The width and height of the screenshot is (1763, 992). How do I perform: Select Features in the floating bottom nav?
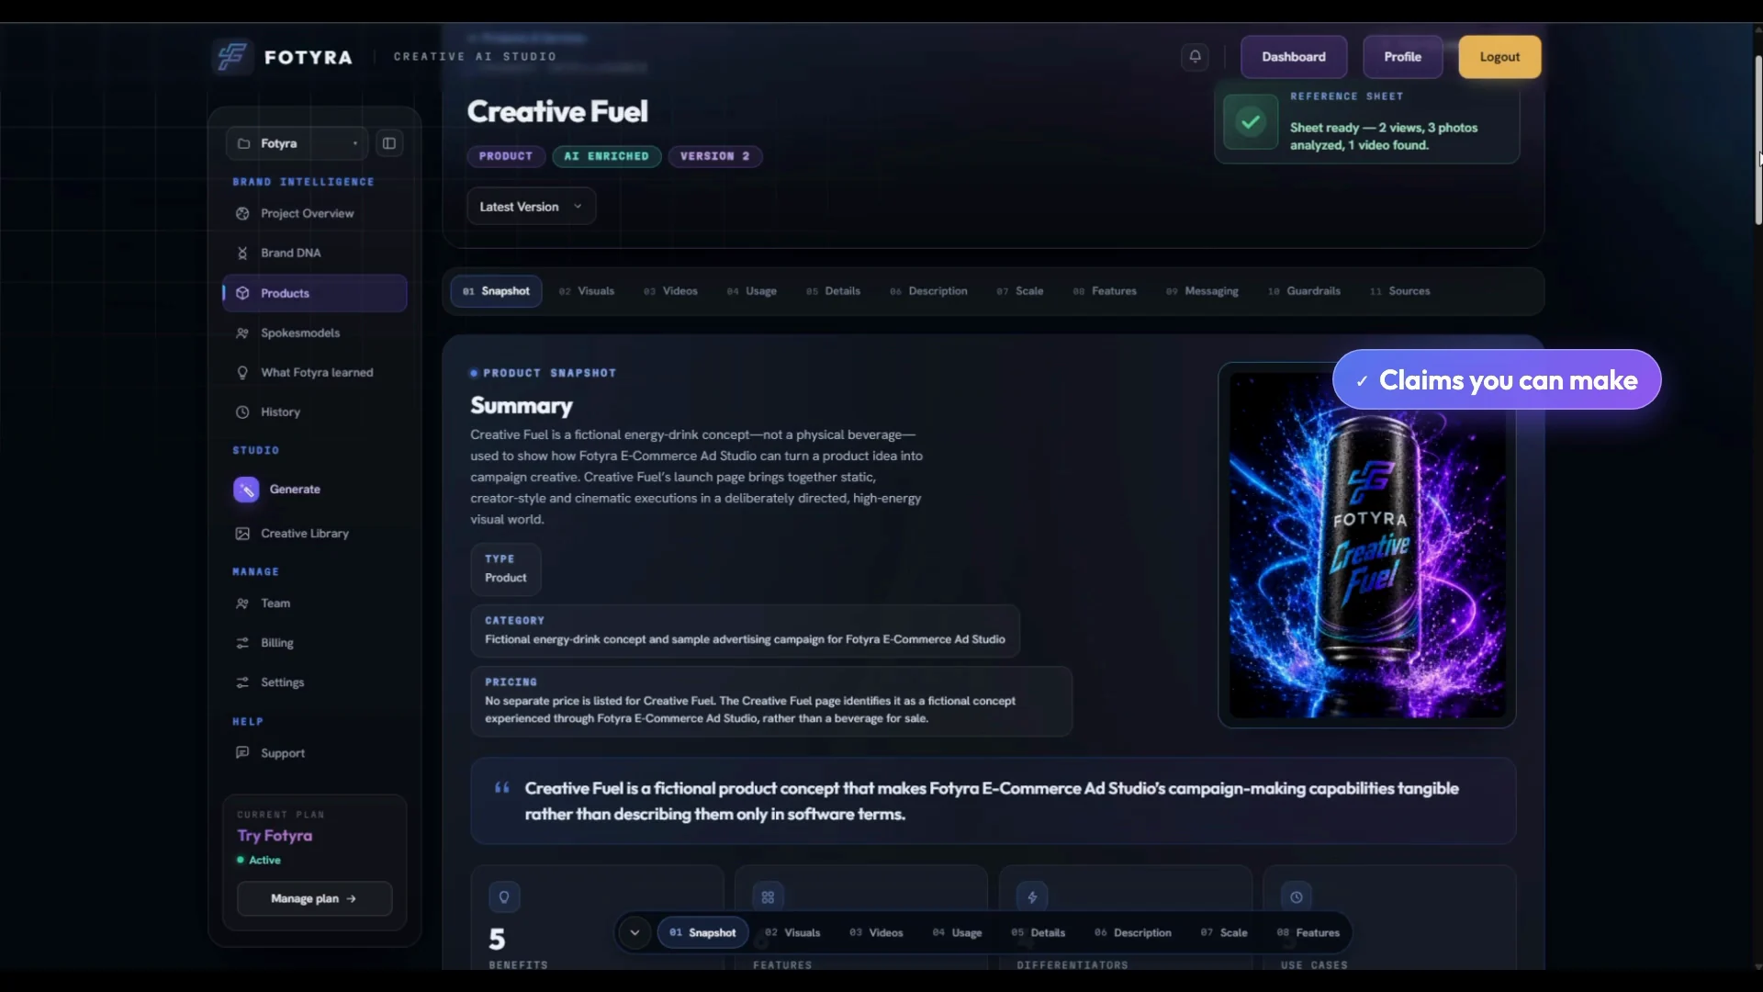click(x=1308, y=932)
